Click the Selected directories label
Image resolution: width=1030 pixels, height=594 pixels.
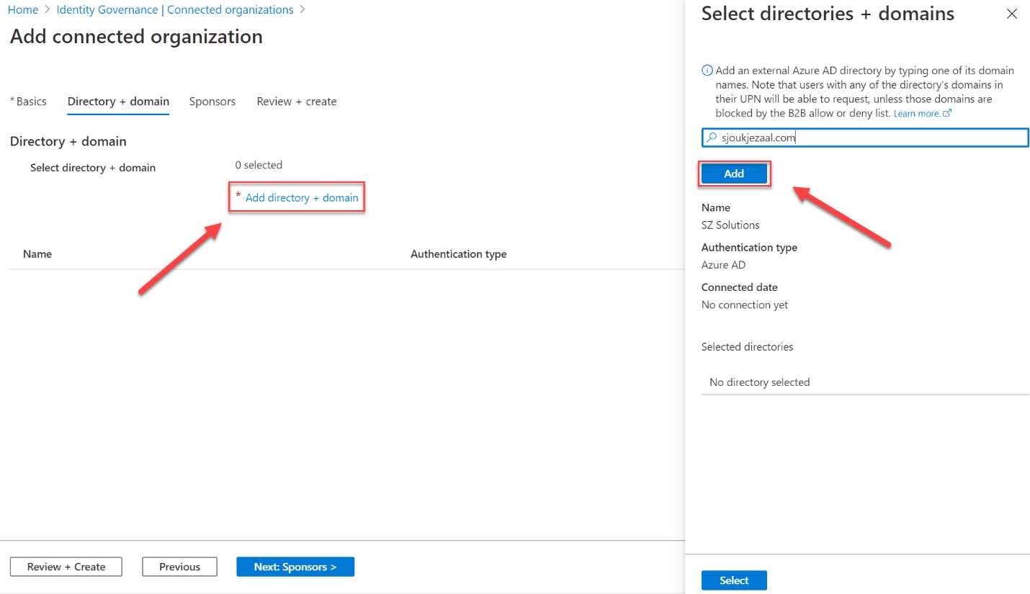(747, 346)
